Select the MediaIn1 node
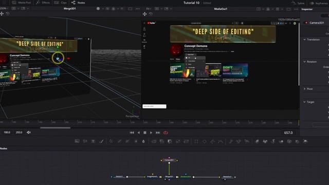This screenshot has height=185, width=329. coord(119,177)
